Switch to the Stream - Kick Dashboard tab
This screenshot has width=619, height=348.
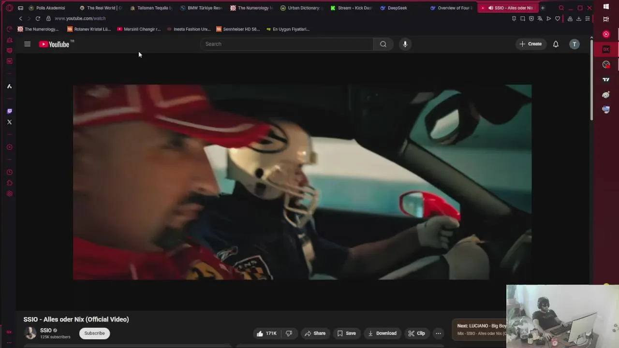tap(352, 8)
